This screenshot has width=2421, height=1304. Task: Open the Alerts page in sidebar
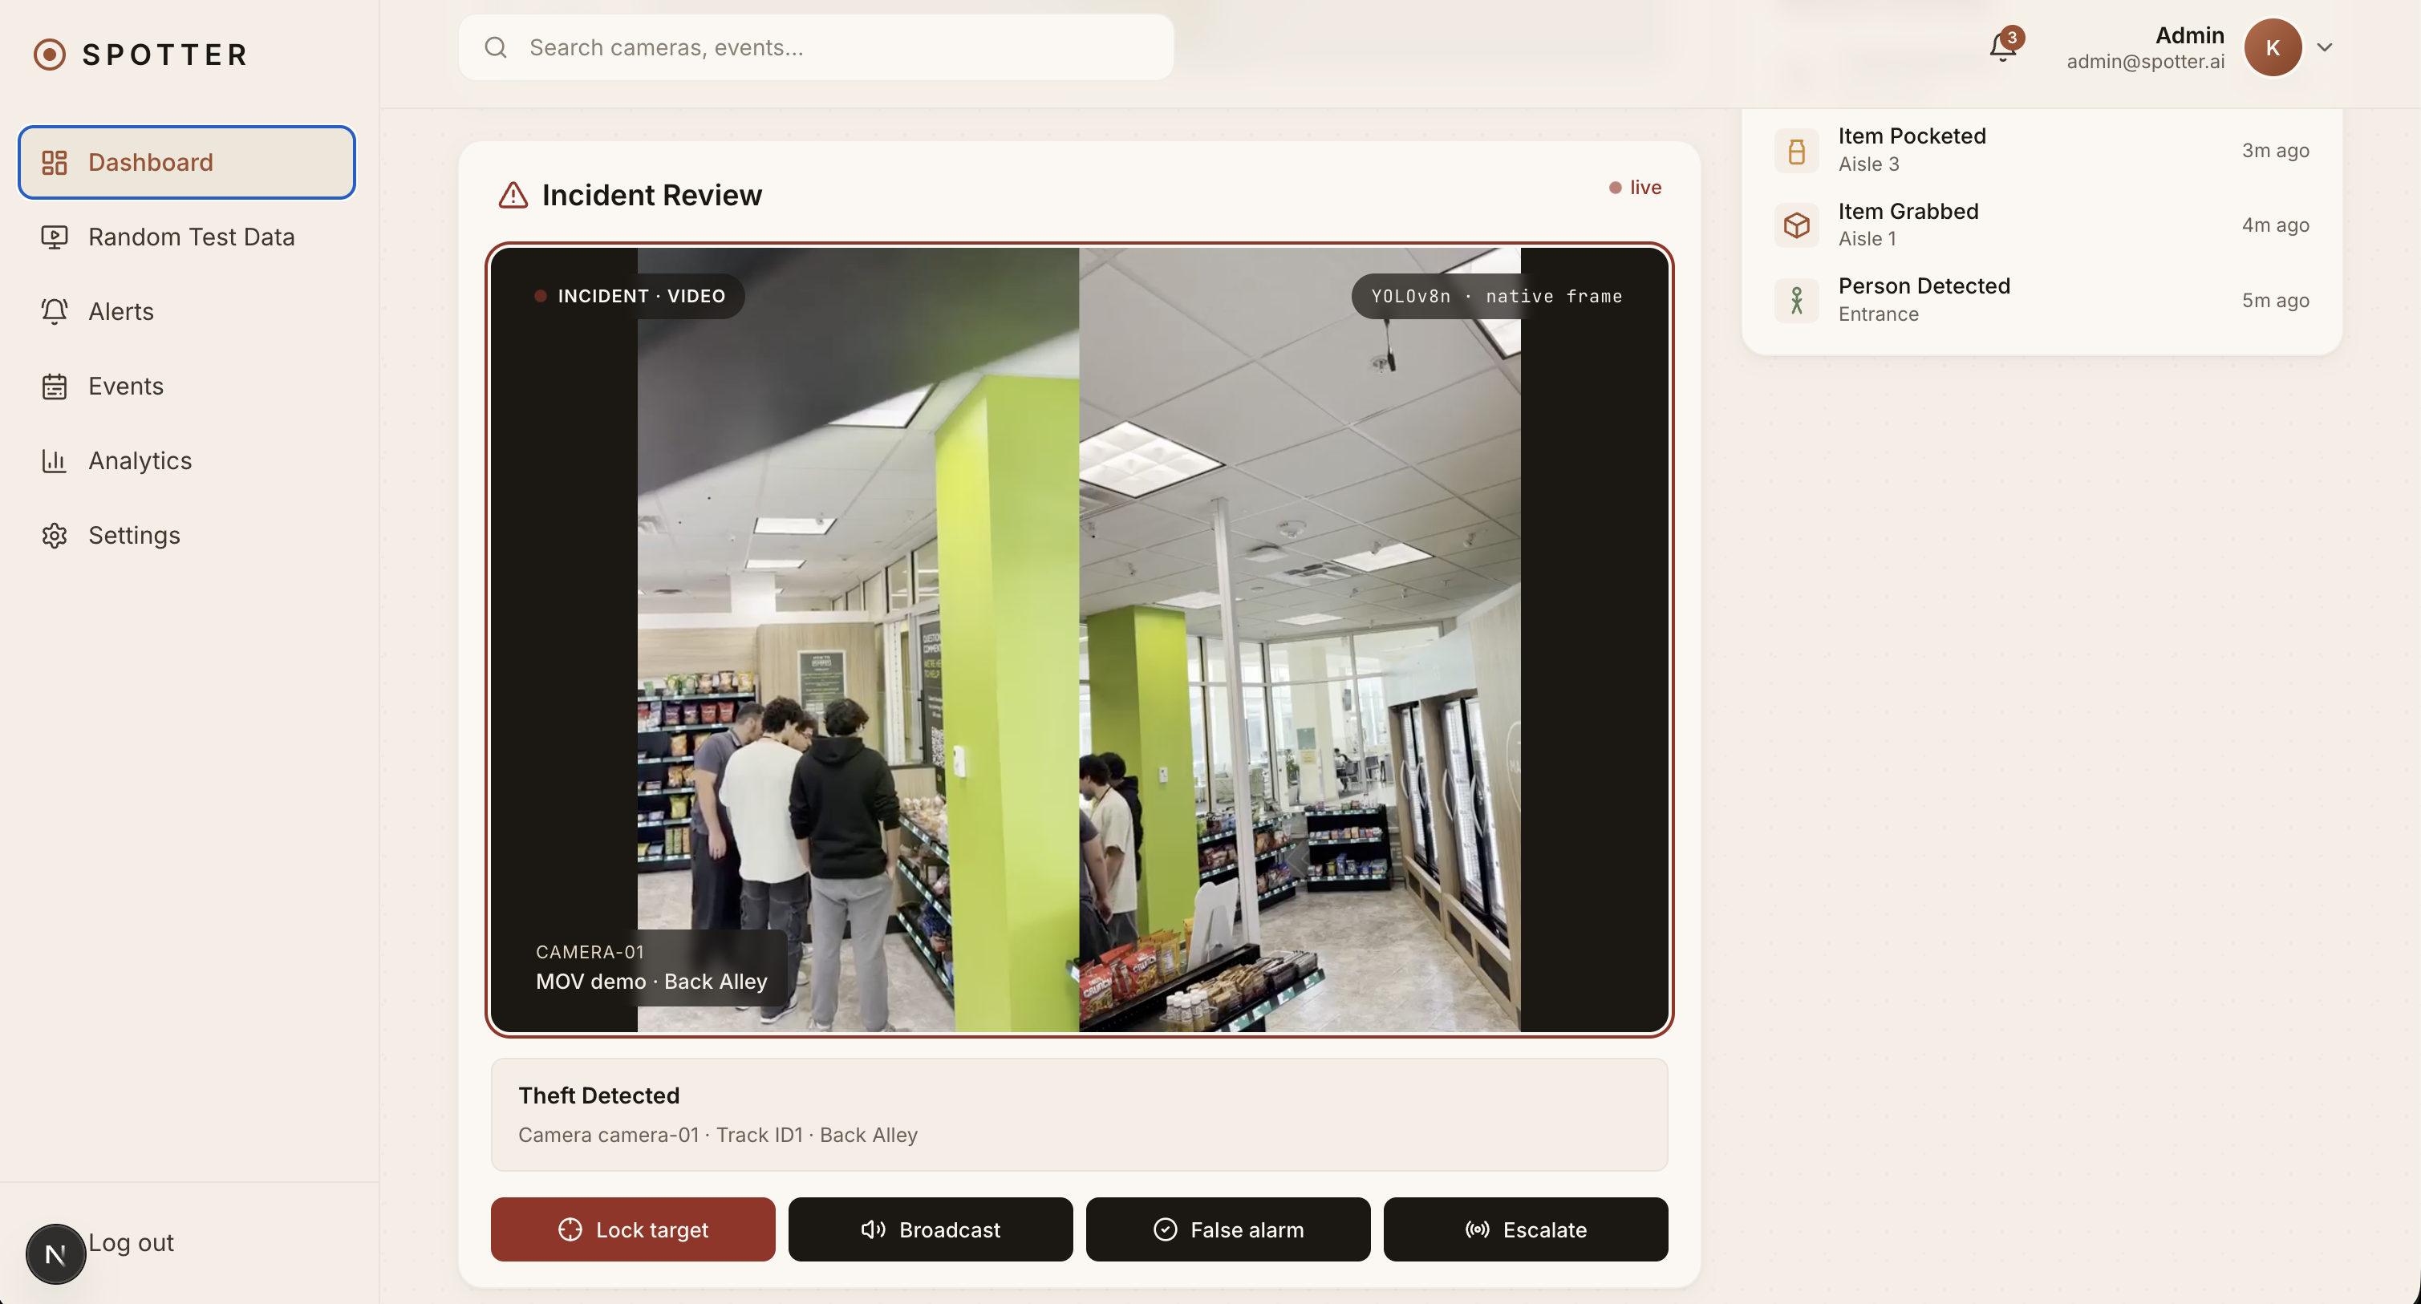(120, 312)
